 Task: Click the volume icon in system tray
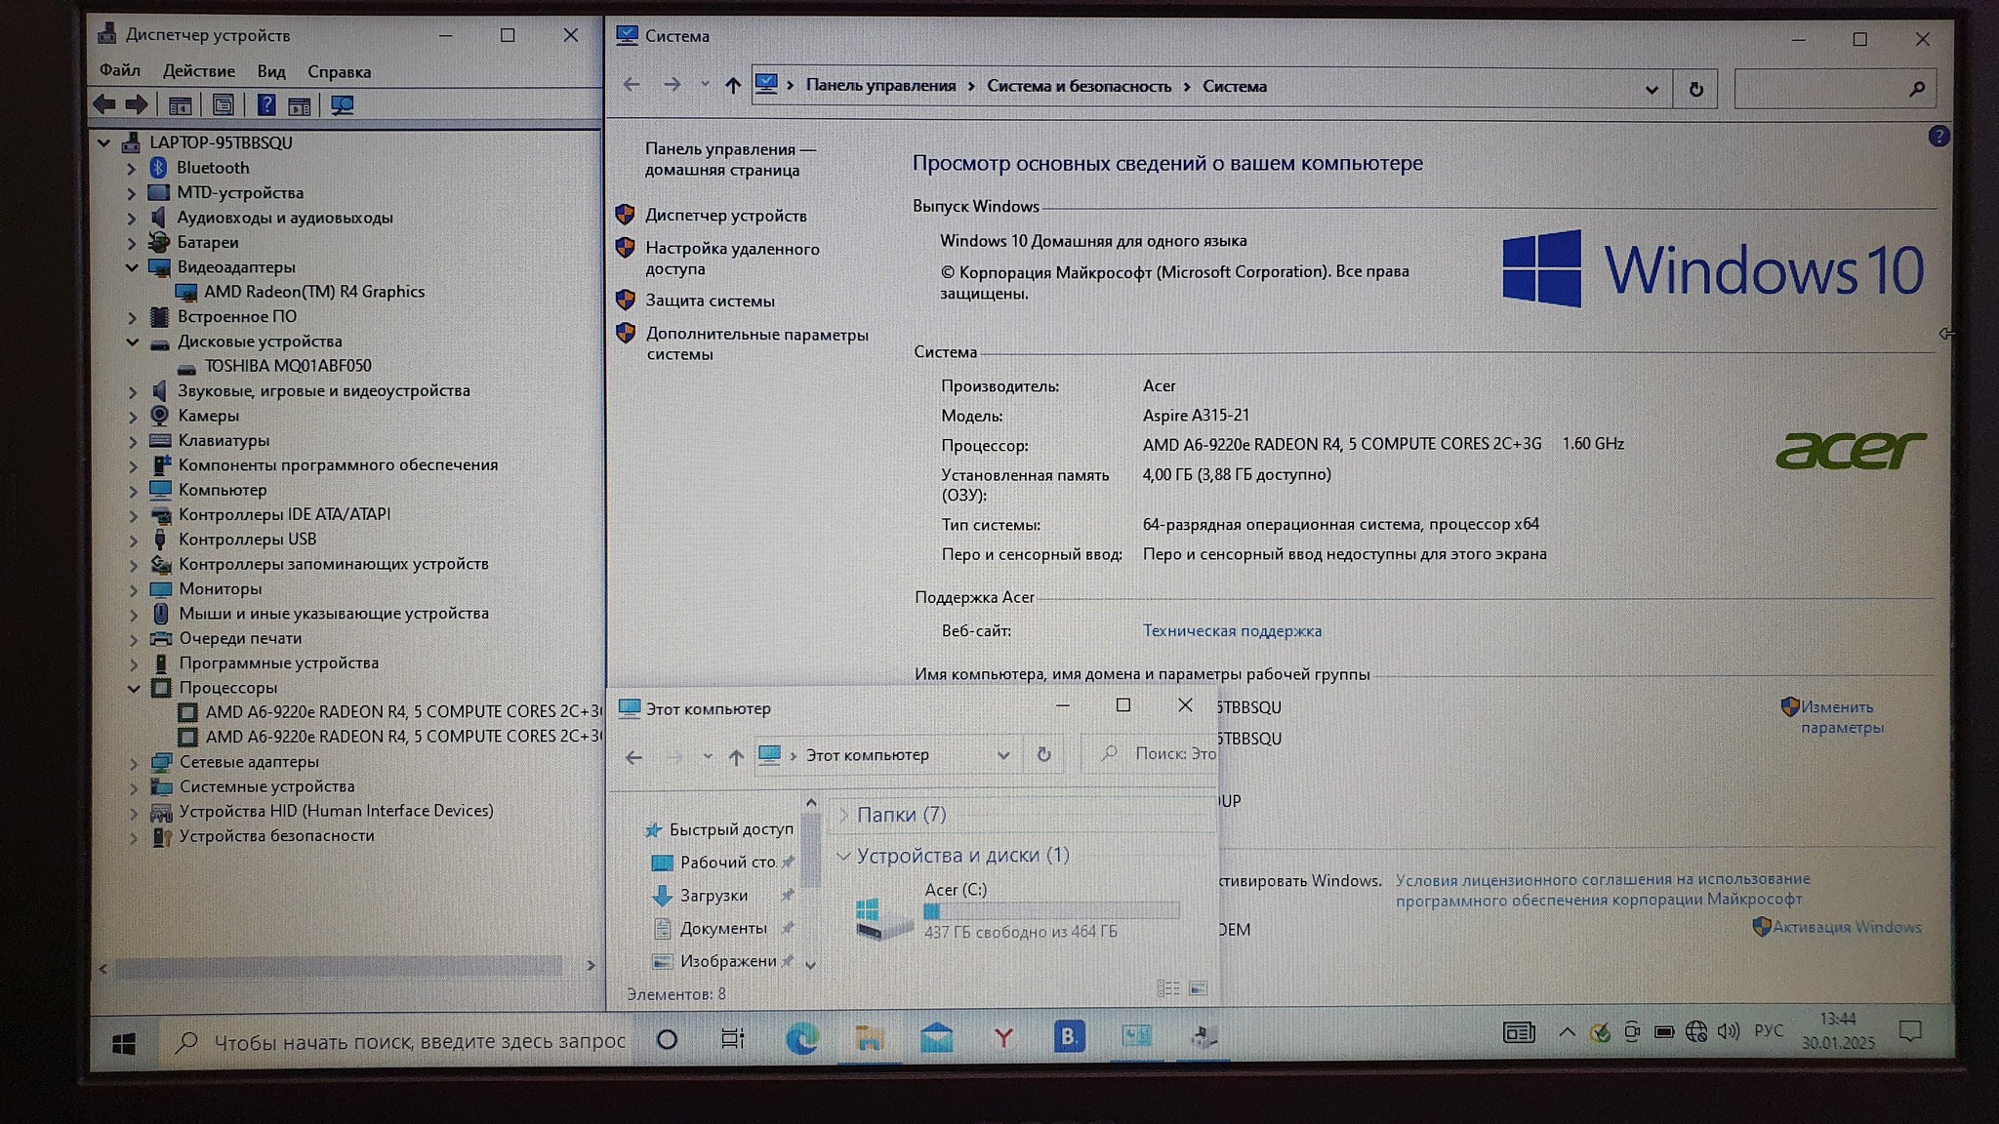point(1729,1031)
